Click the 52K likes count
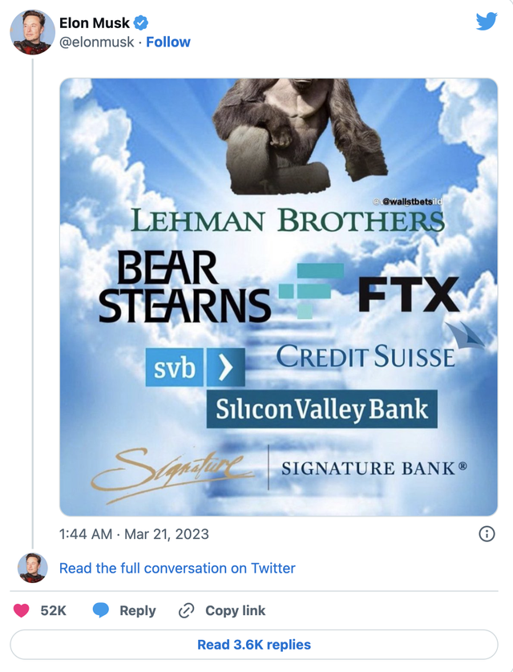The height and width of the screenshot is (672, 513). tap(53, 610)
